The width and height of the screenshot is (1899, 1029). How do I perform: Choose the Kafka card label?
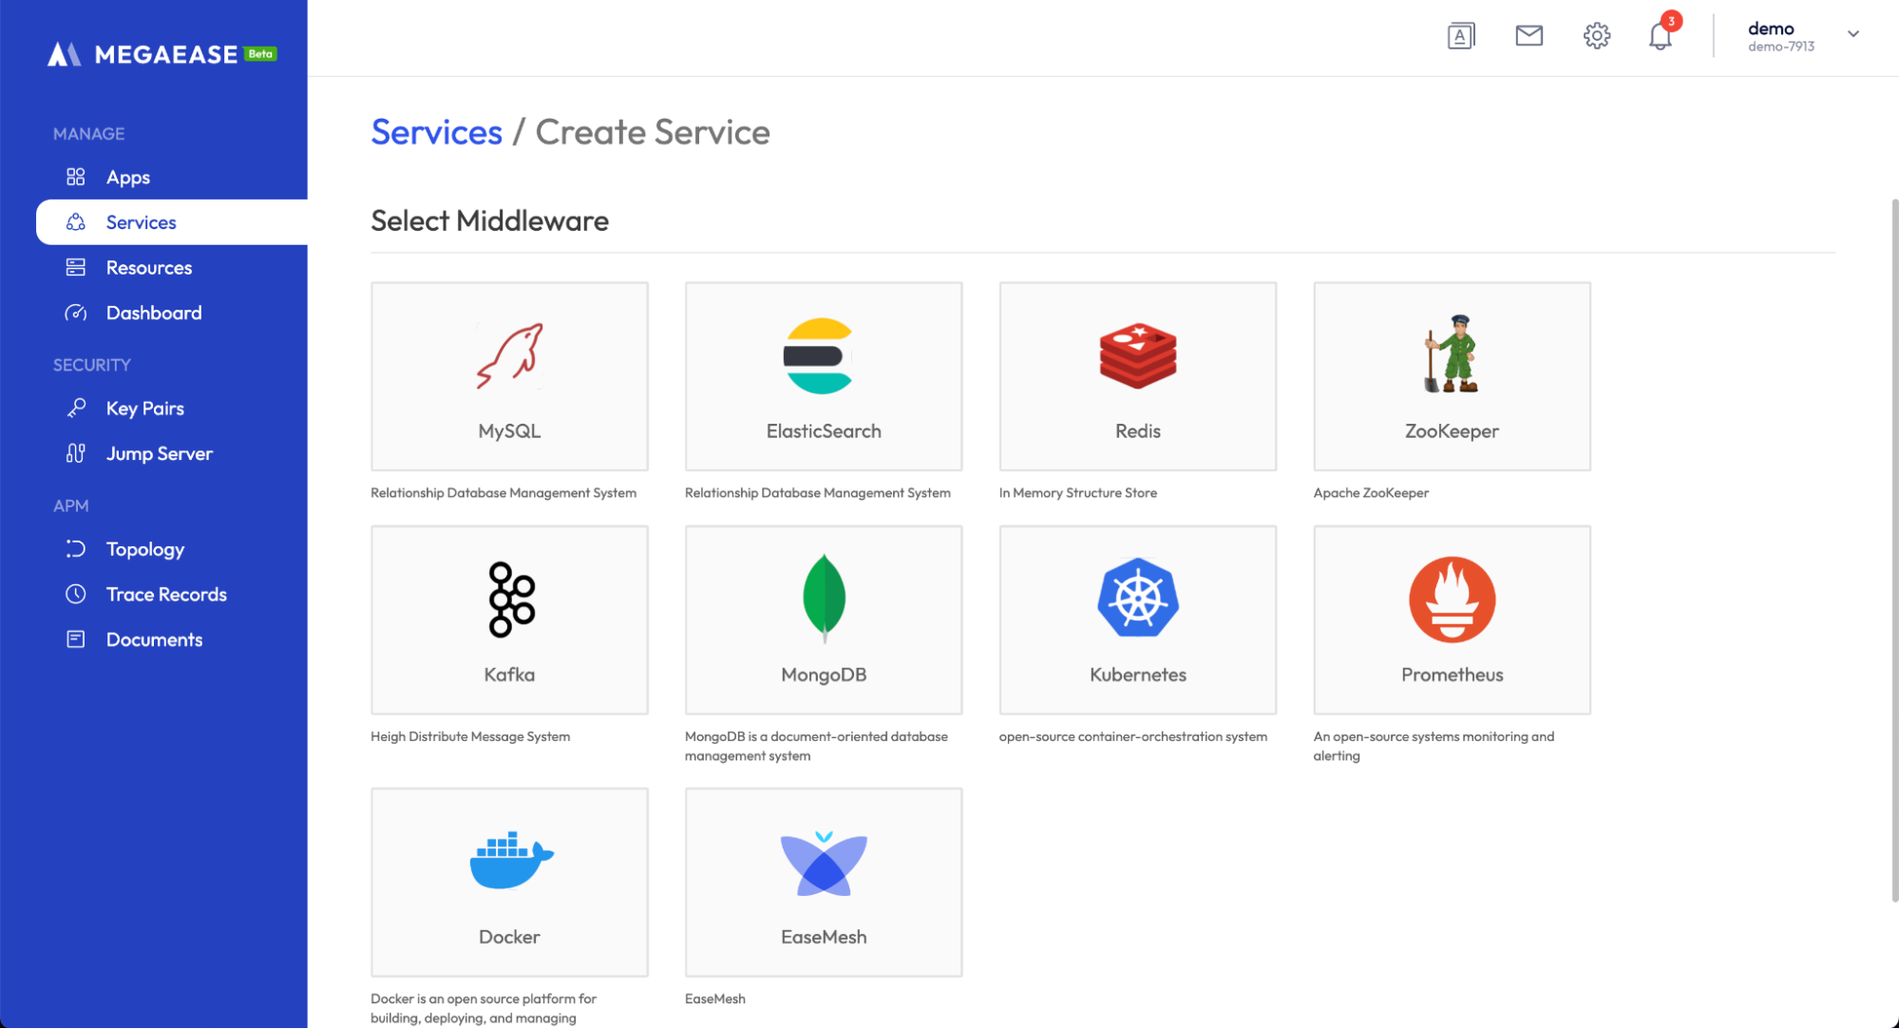click(510, 675)
